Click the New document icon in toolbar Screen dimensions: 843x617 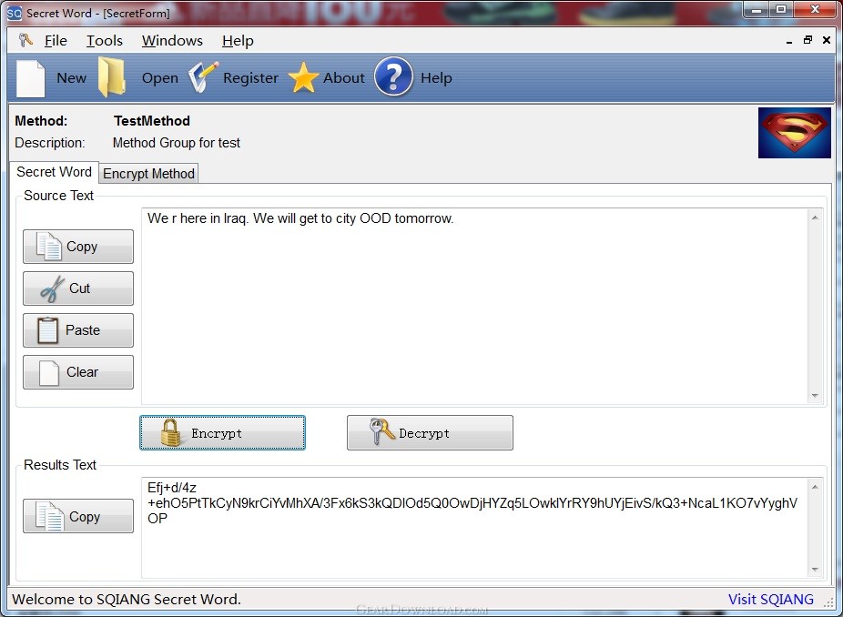(x=31, y=78)
